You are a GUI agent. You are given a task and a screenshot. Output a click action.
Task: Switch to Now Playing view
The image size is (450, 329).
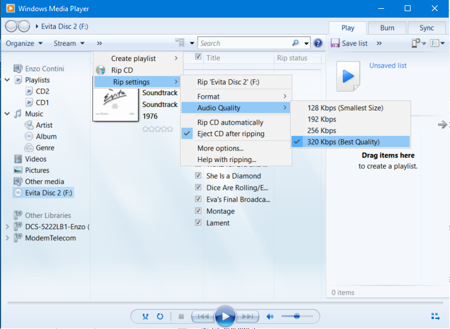(x=435, y=316)
